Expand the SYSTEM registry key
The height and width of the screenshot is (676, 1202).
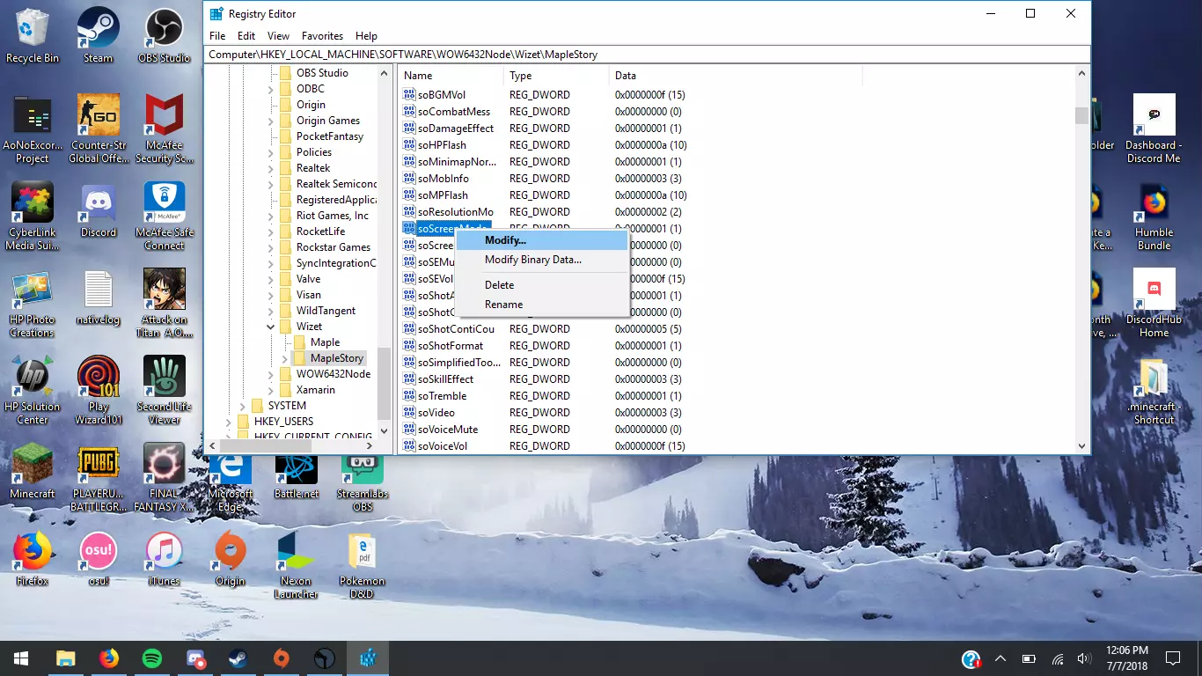[x=243, y=406]
